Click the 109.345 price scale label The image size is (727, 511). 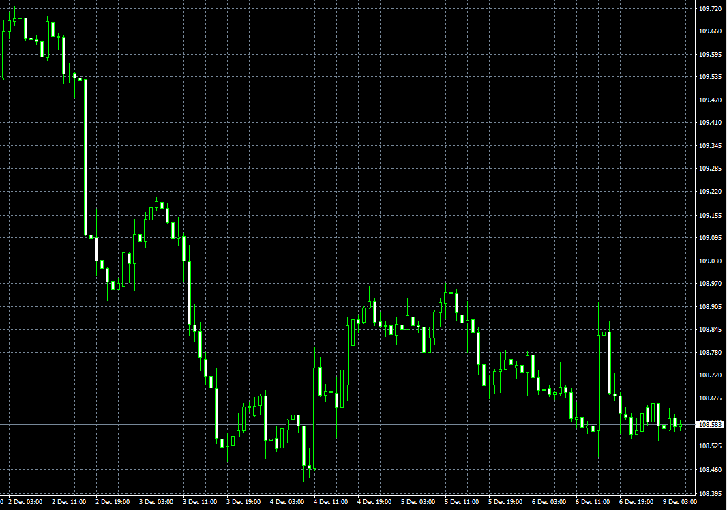(x=711, y=145)
